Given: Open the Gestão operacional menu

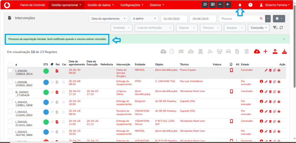Looking at the screenshot, I should tap(66, 5).
